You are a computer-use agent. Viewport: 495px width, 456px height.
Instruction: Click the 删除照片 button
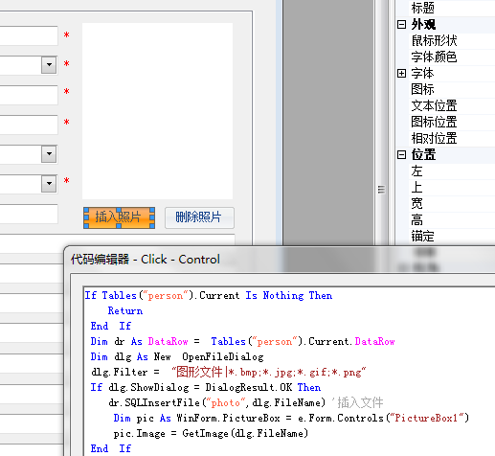[199, 217]
